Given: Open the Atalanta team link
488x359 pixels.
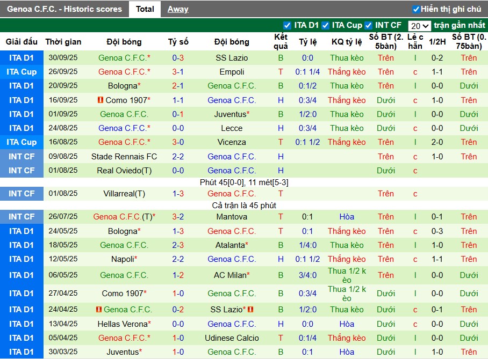Looking at the screenshot, I should pyautogui.click(x=231, y=245).
